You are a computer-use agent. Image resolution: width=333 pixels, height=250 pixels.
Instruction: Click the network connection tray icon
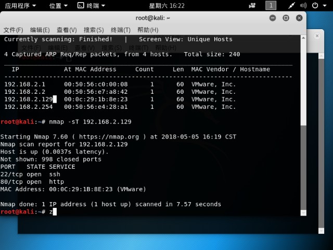coord(291,6)
